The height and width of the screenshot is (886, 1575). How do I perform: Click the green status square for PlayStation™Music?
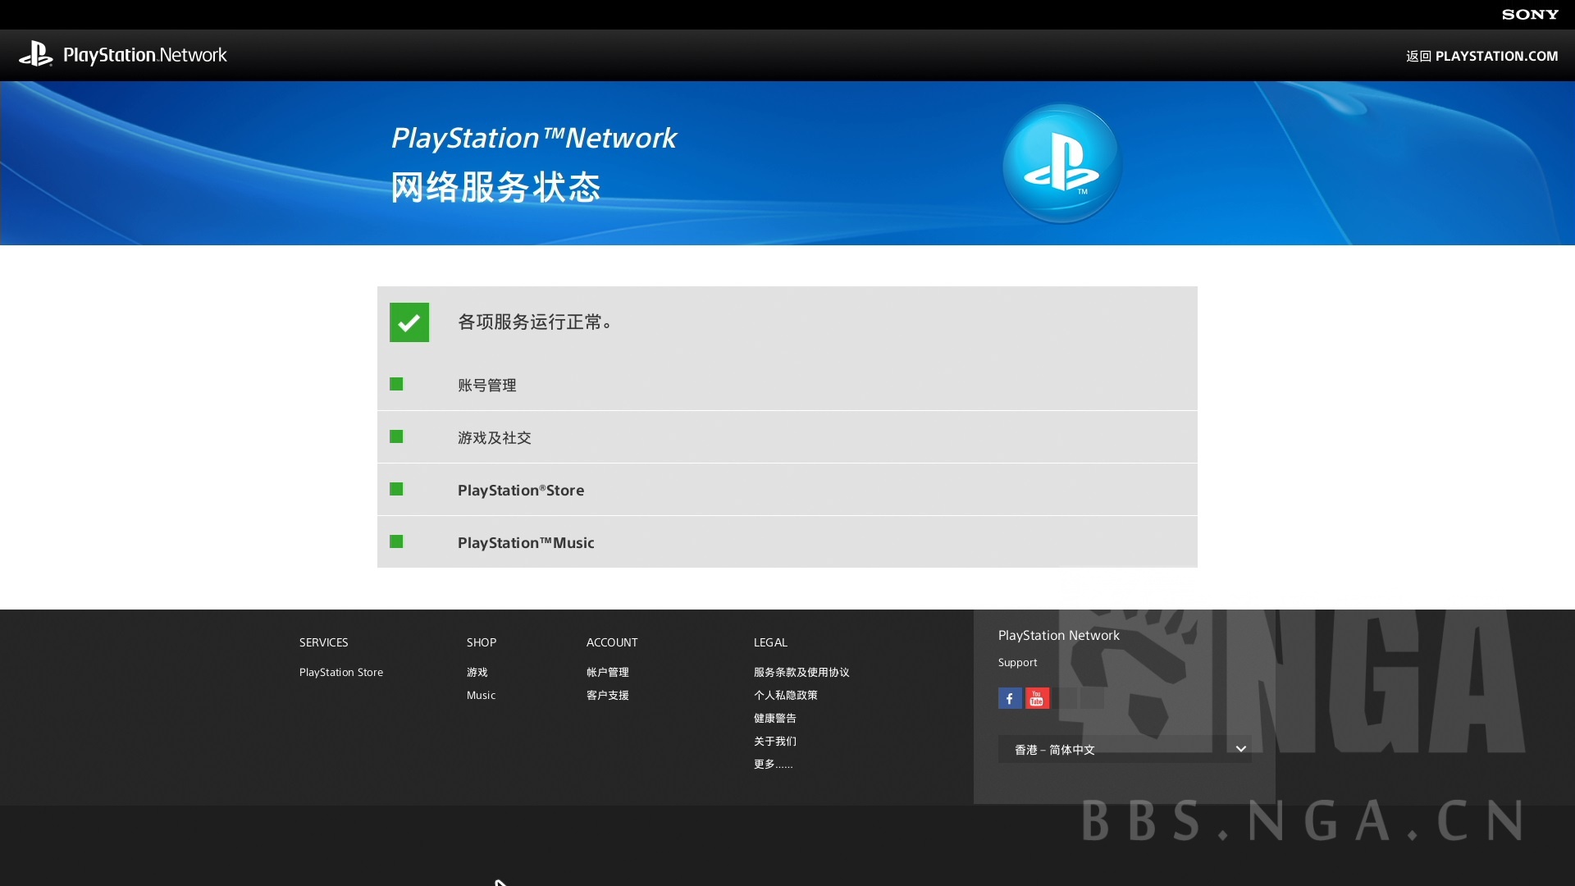397,541
